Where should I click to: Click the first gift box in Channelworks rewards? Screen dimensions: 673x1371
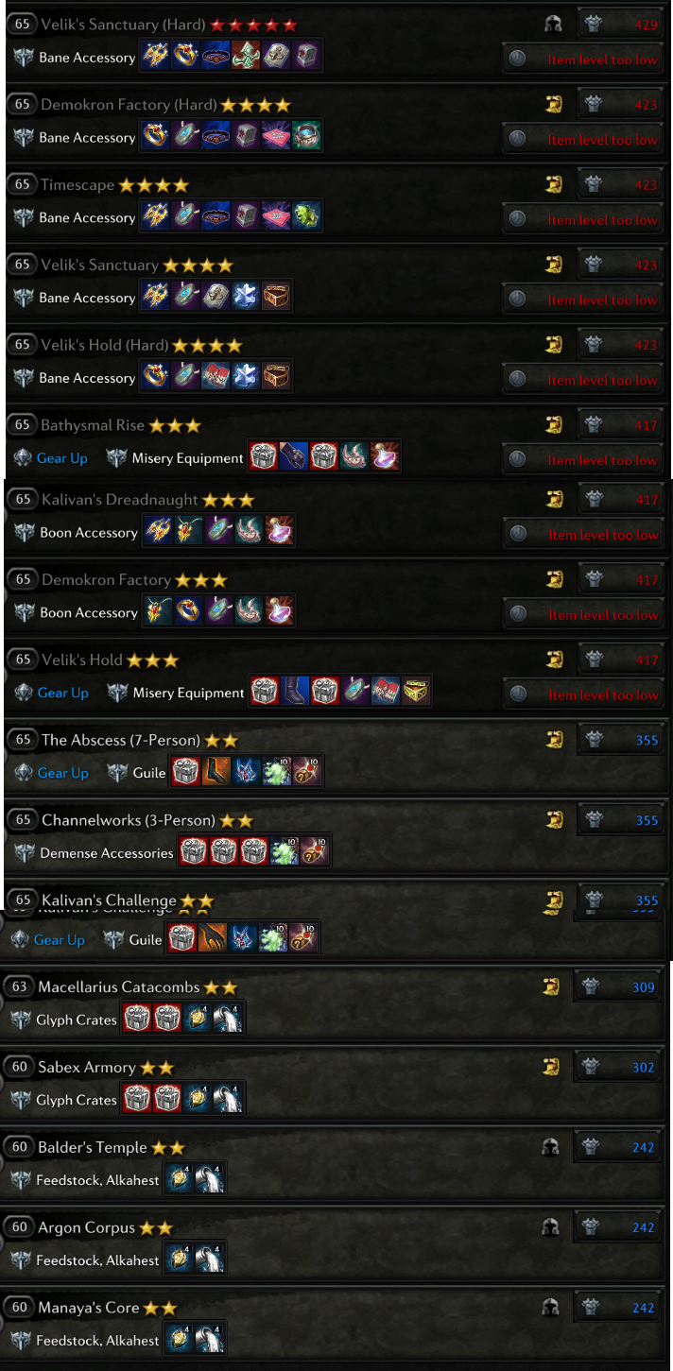pos(195,852)
